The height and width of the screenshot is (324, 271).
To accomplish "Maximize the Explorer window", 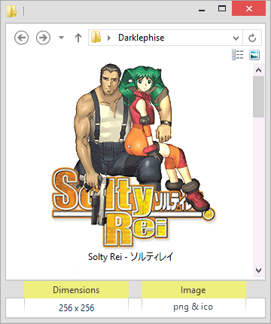I will click(x=222, y=9).
